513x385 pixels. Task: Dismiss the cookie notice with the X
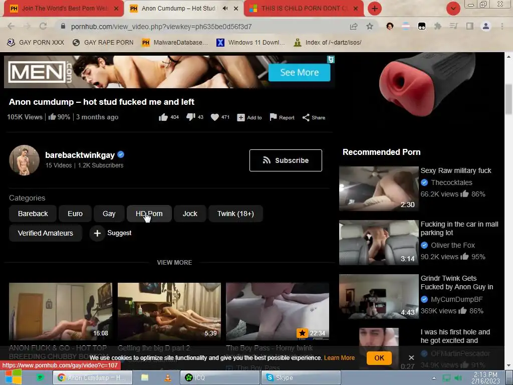tap(411, 358)
